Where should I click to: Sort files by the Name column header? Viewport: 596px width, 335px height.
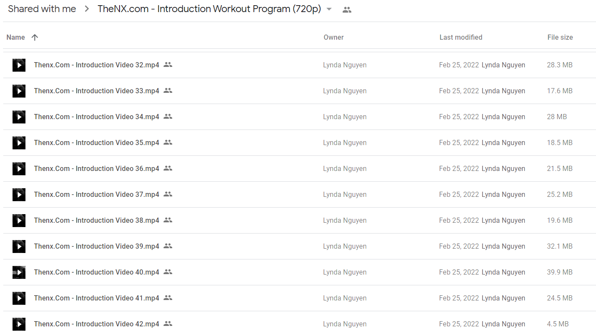click(x=16, y=37)
